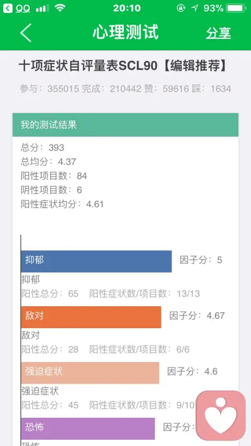Tap the location arrow status icon
Screen dimensions: 251x446
tap(195, 8)
